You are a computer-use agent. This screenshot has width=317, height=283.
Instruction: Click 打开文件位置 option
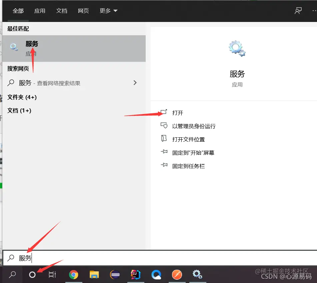tap(189, 139)
